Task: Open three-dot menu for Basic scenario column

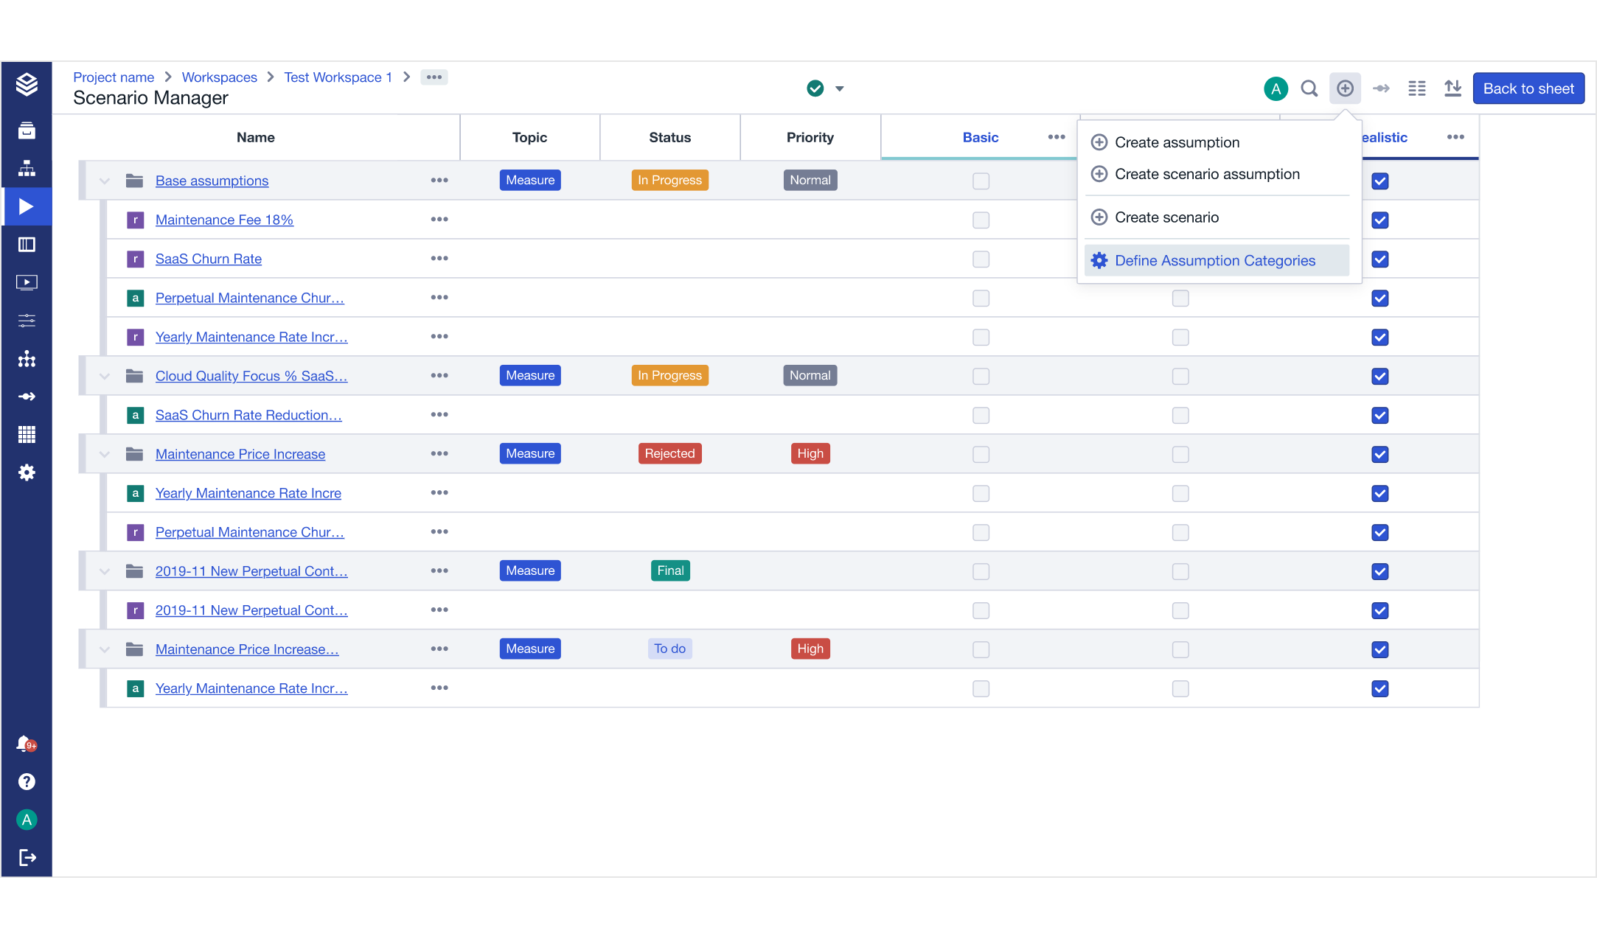Action: [1056, 137]
